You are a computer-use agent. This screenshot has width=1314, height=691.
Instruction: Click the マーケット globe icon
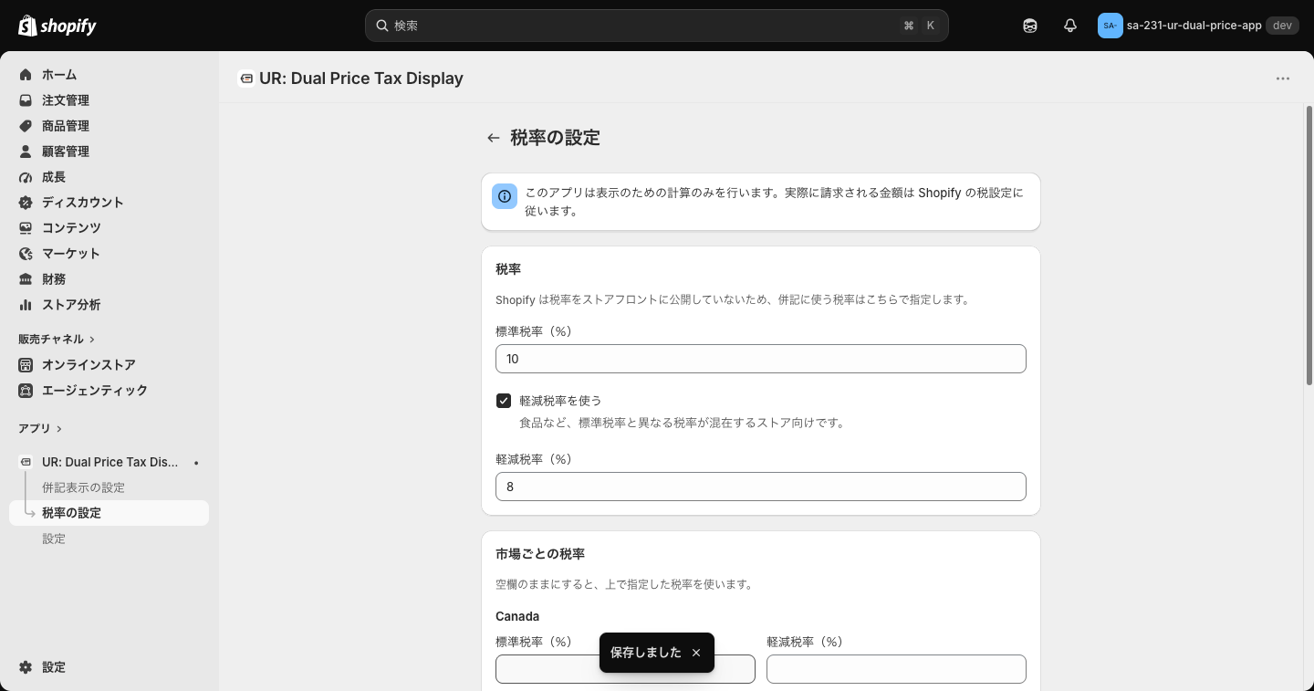tap(26, 254)
